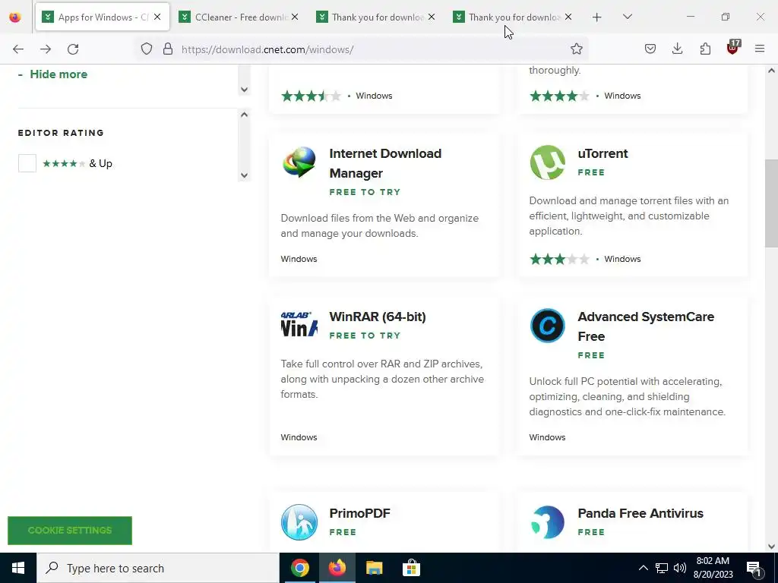This screenshot has height=583, width=778.
Task: Open the Downloads panel arrow icon
Action: click(677, 49)
